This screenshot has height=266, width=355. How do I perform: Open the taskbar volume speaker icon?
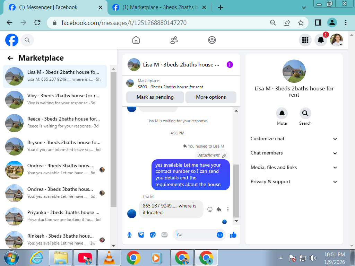tap(313, 258)
